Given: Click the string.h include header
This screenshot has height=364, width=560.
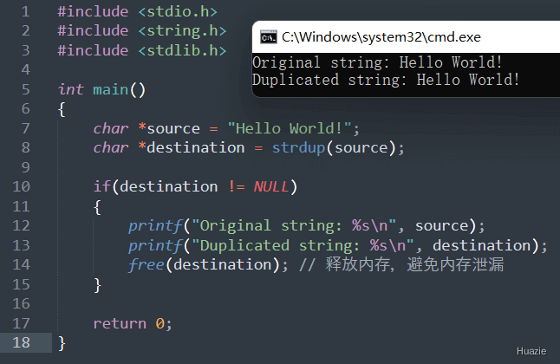Looking at the screenshot, I should tap(182, 31).
